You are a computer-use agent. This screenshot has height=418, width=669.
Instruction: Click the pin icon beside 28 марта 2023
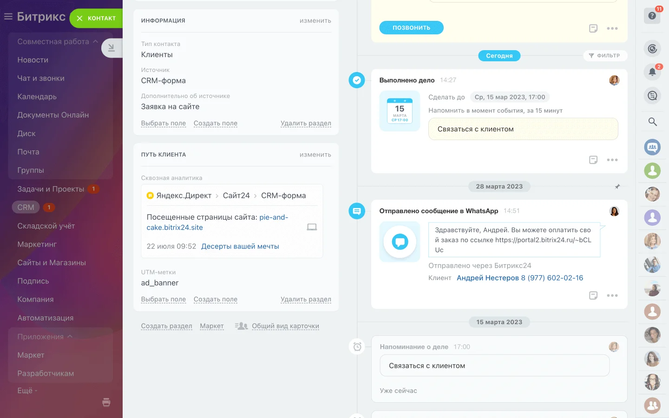coord(617,187)
